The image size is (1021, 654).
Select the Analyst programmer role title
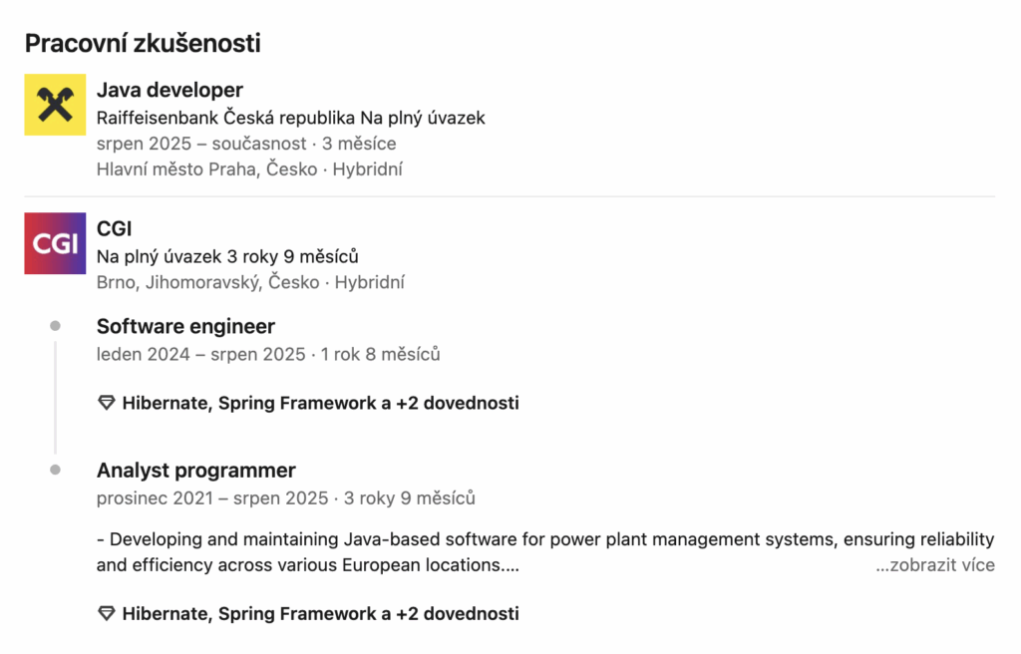(x=195, y=470)
